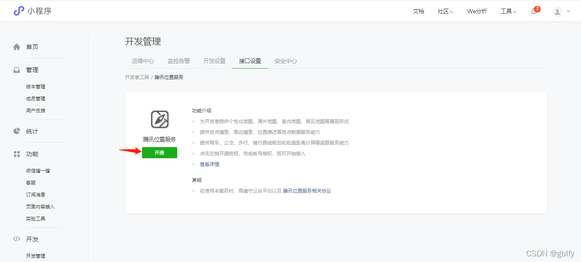Open 腾讯位置服务相关协议 link
This screenshot has width=581, height=262.
(x=307, y=191)
